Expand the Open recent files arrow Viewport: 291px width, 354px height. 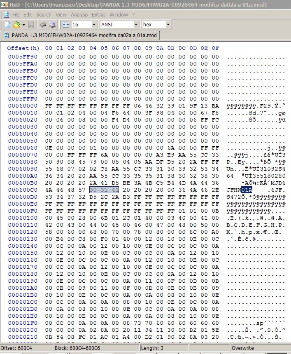tap(23, 25)
